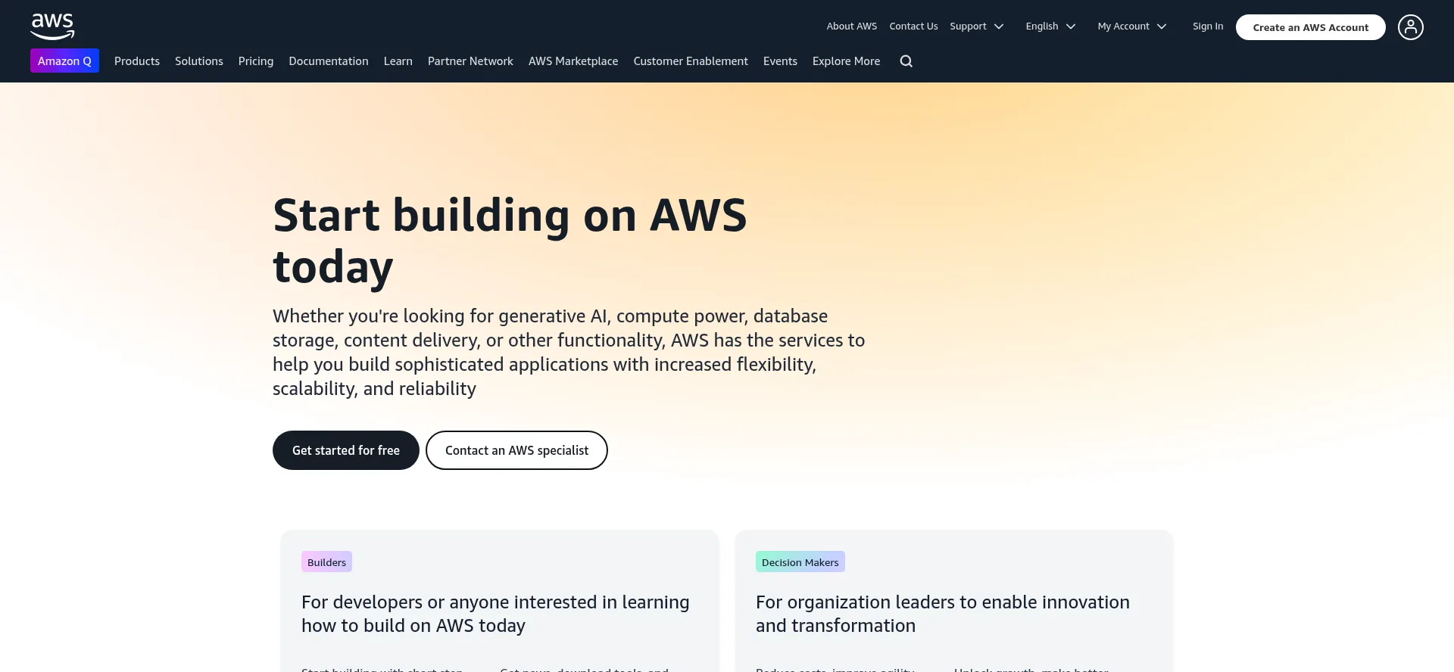Go to the Pricing page
The image size is (1454, 672).
point(256,61)
